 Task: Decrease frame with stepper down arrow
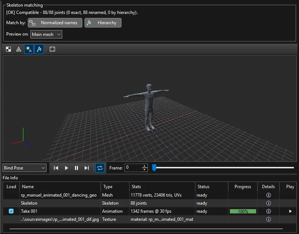(x=145, y=170)
